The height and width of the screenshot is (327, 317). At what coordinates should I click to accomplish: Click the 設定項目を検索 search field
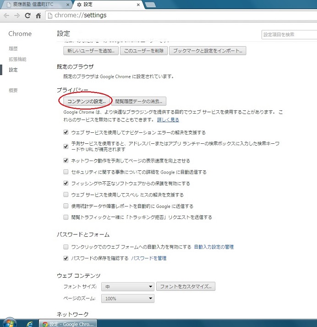point(288,34)
